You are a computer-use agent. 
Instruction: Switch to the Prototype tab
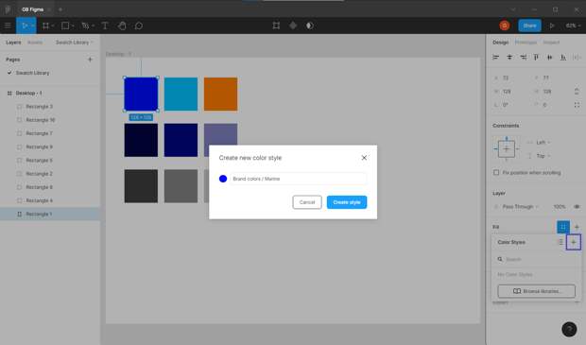pyautogui.click(x=526, y=43)
